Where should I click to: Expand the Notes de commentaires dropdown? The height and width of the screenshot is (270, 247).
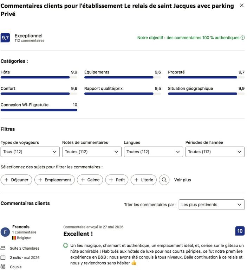click(92, 152)
